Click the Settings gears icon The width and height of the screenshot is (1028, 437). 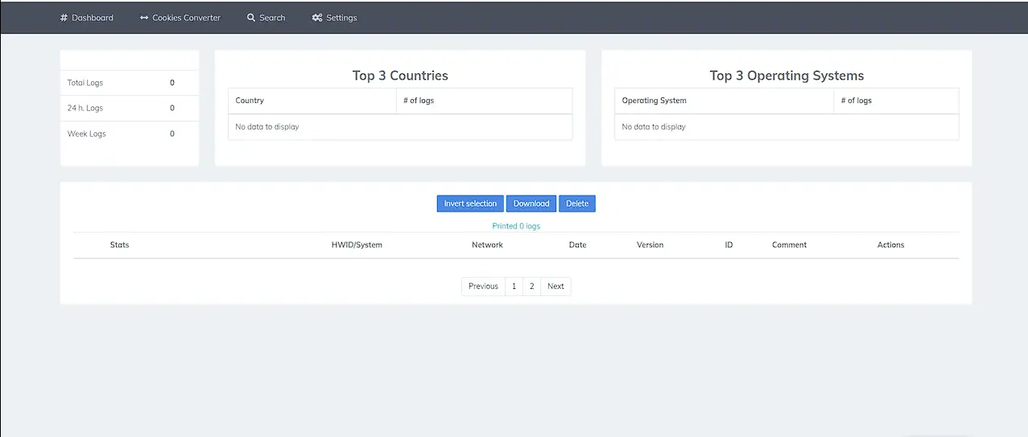coord(317,18)
